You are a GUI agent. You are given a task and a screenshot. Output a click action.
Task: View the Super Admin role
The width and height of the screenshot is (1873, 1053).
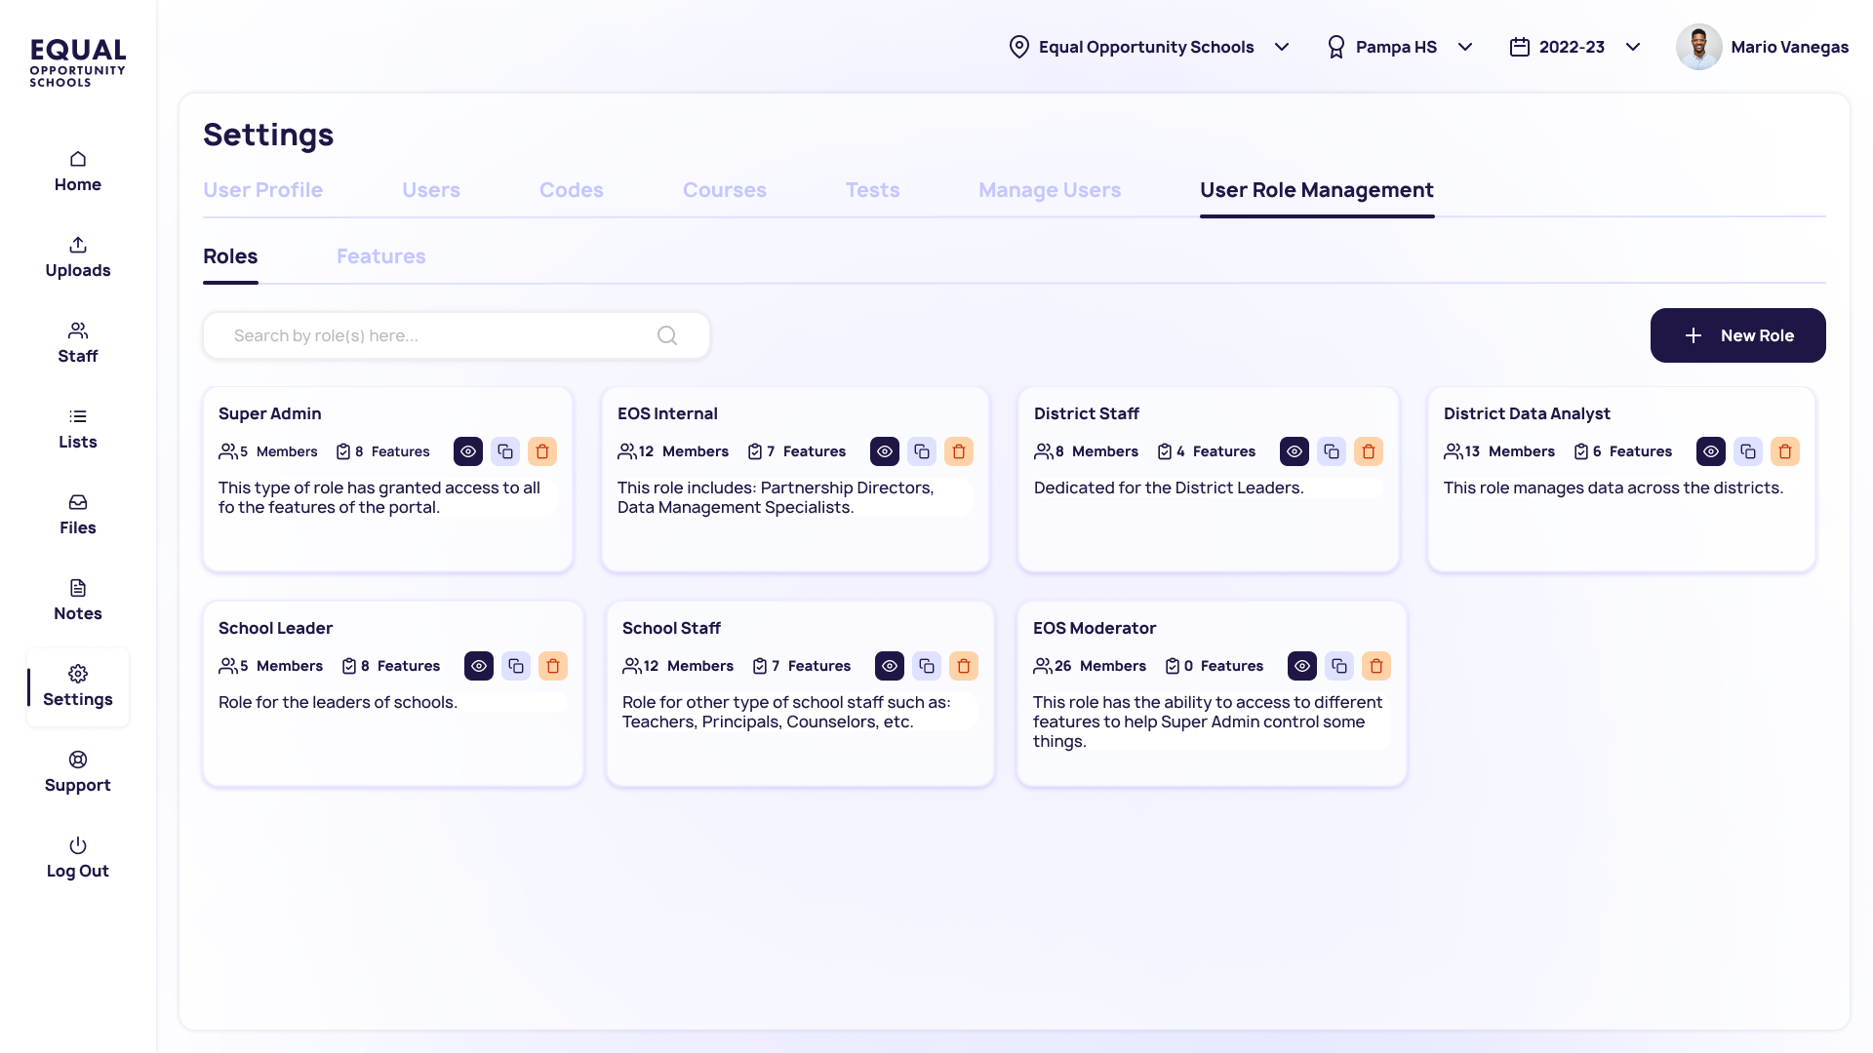468,451
